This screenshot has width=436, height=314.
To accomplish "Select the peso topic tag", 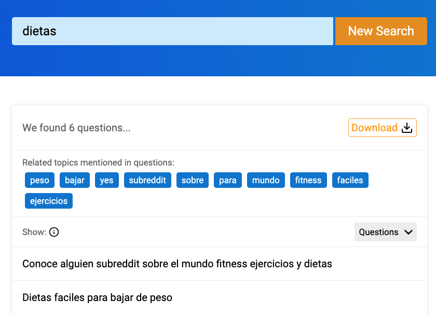I will click(x=39, y=180).
